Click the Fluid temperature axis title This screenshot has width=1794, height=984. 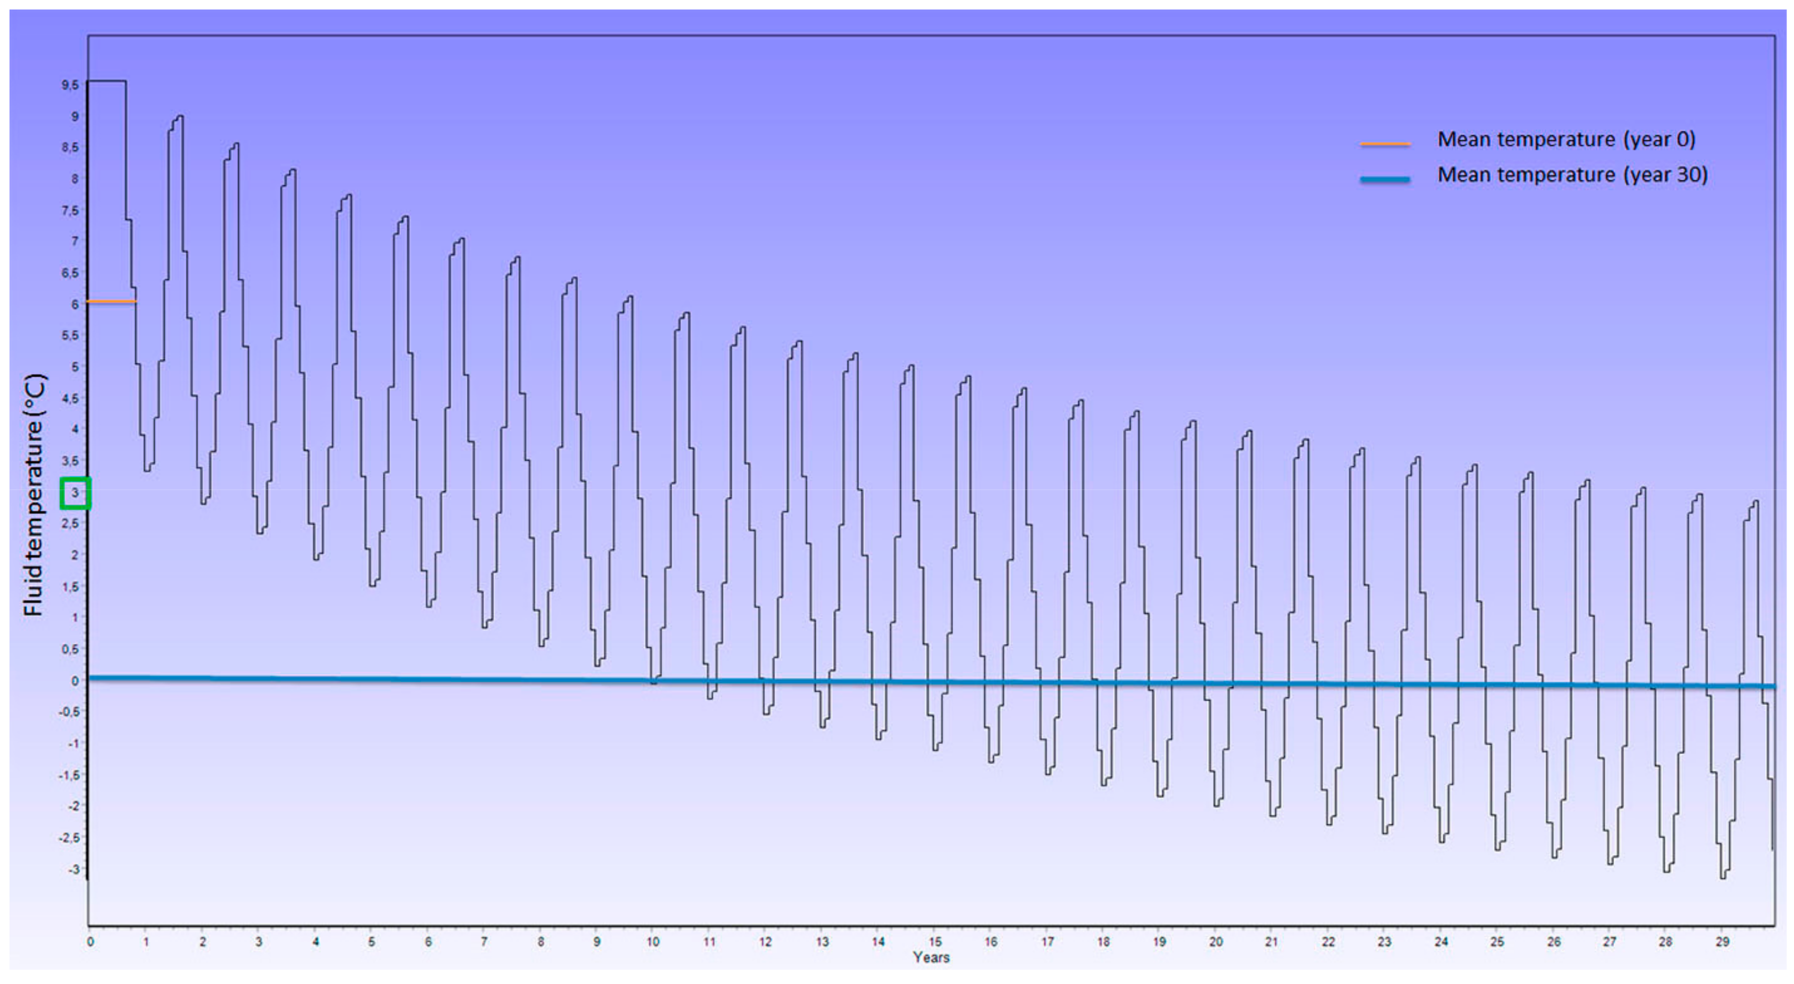pos(33,494)
